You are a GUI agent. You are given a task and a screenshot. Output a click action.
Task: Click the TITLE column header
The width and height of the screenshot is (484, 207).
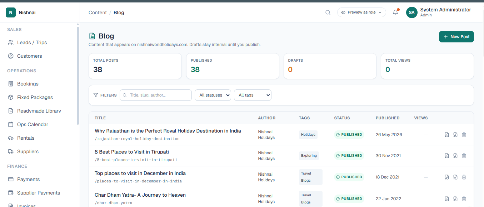[100, 118]
